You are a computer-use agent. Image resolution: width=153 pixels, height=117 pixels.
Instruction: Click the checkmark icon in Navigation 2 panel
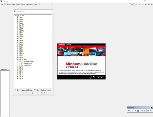click(x=132, y=111)
